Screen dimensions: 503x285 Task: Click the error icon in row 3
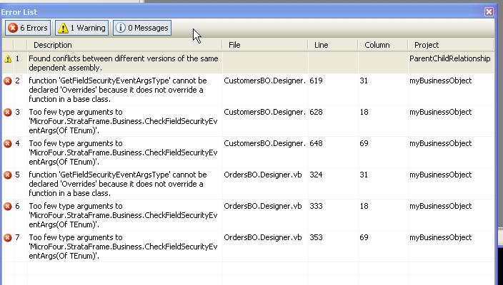pyautogui.click(x=8, y=113)
